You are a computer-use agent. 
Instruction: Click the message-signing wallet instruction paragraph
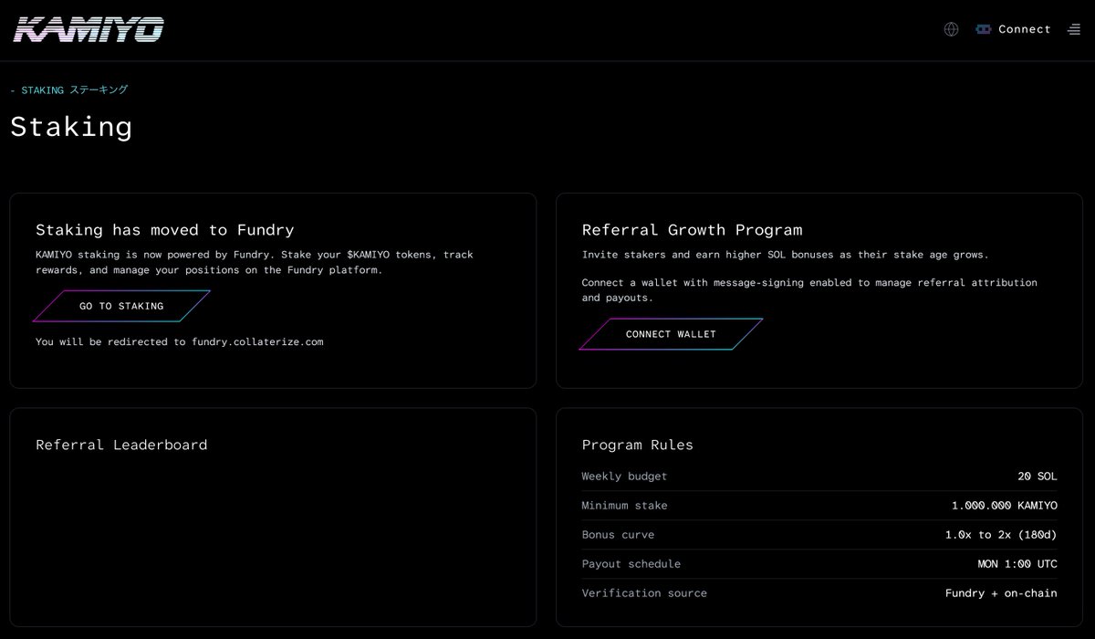click(809, 290)
